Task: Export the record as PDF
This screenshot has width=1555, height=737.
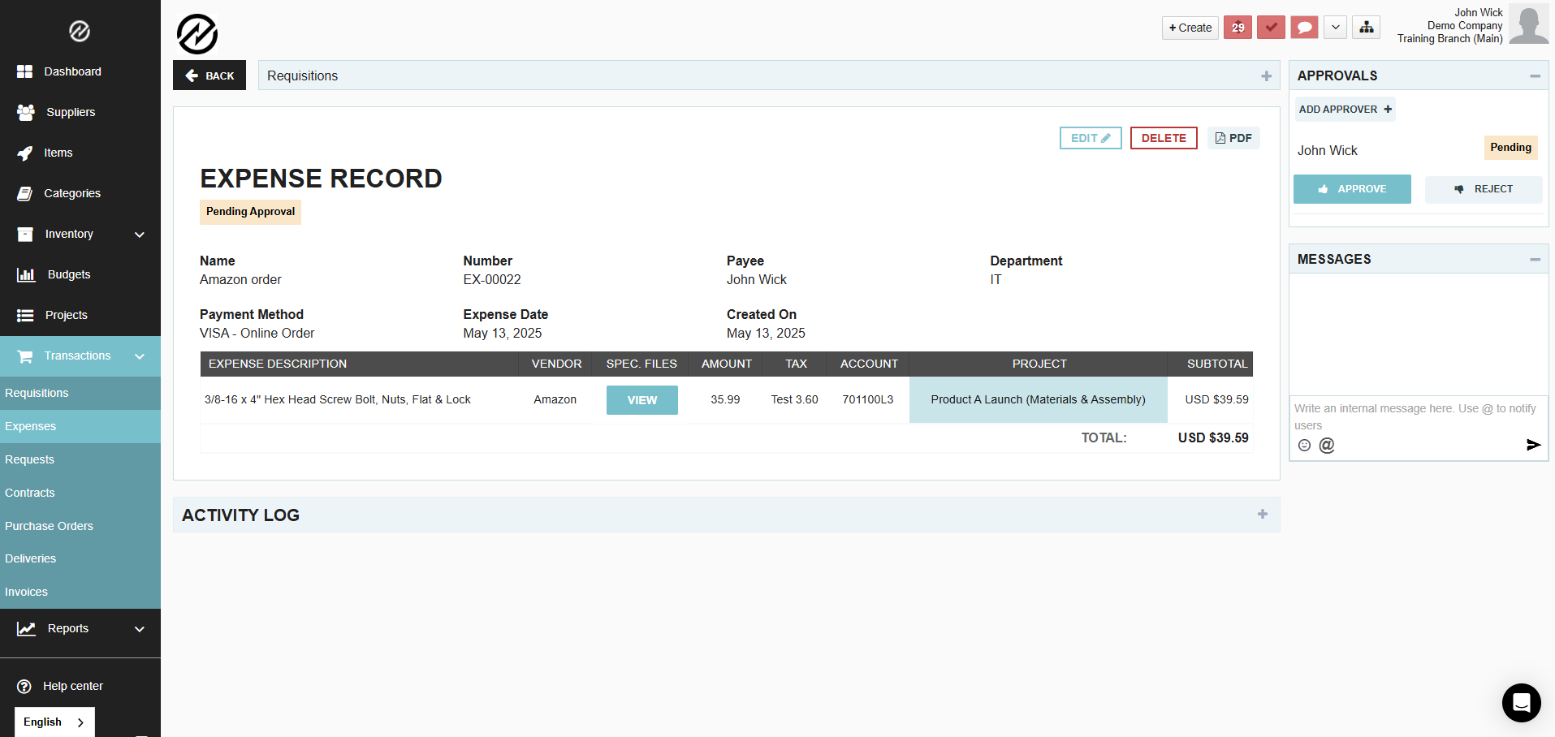Action: pyautogui.click(x=1233, y=138)
